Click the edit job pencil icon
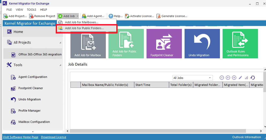The image size is (266, 140). 240,78
